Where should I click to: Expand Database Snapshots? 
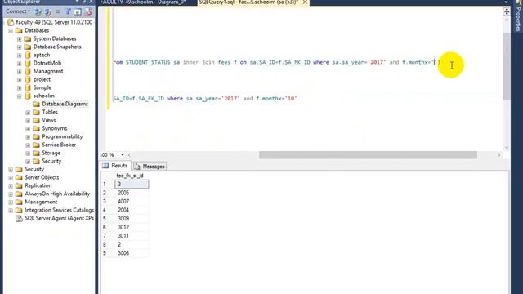click(20, 47)
